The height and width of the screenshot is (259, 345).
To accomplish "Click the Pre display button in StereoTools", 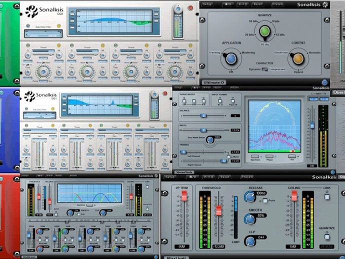I will click(292, 156).
